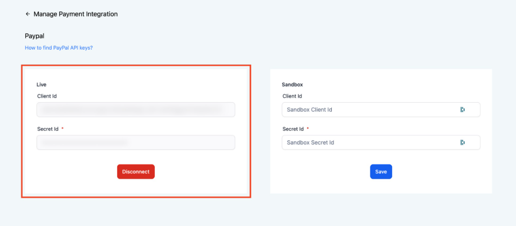Open the How to find PayPal API keys link

(x=59, y=48)
